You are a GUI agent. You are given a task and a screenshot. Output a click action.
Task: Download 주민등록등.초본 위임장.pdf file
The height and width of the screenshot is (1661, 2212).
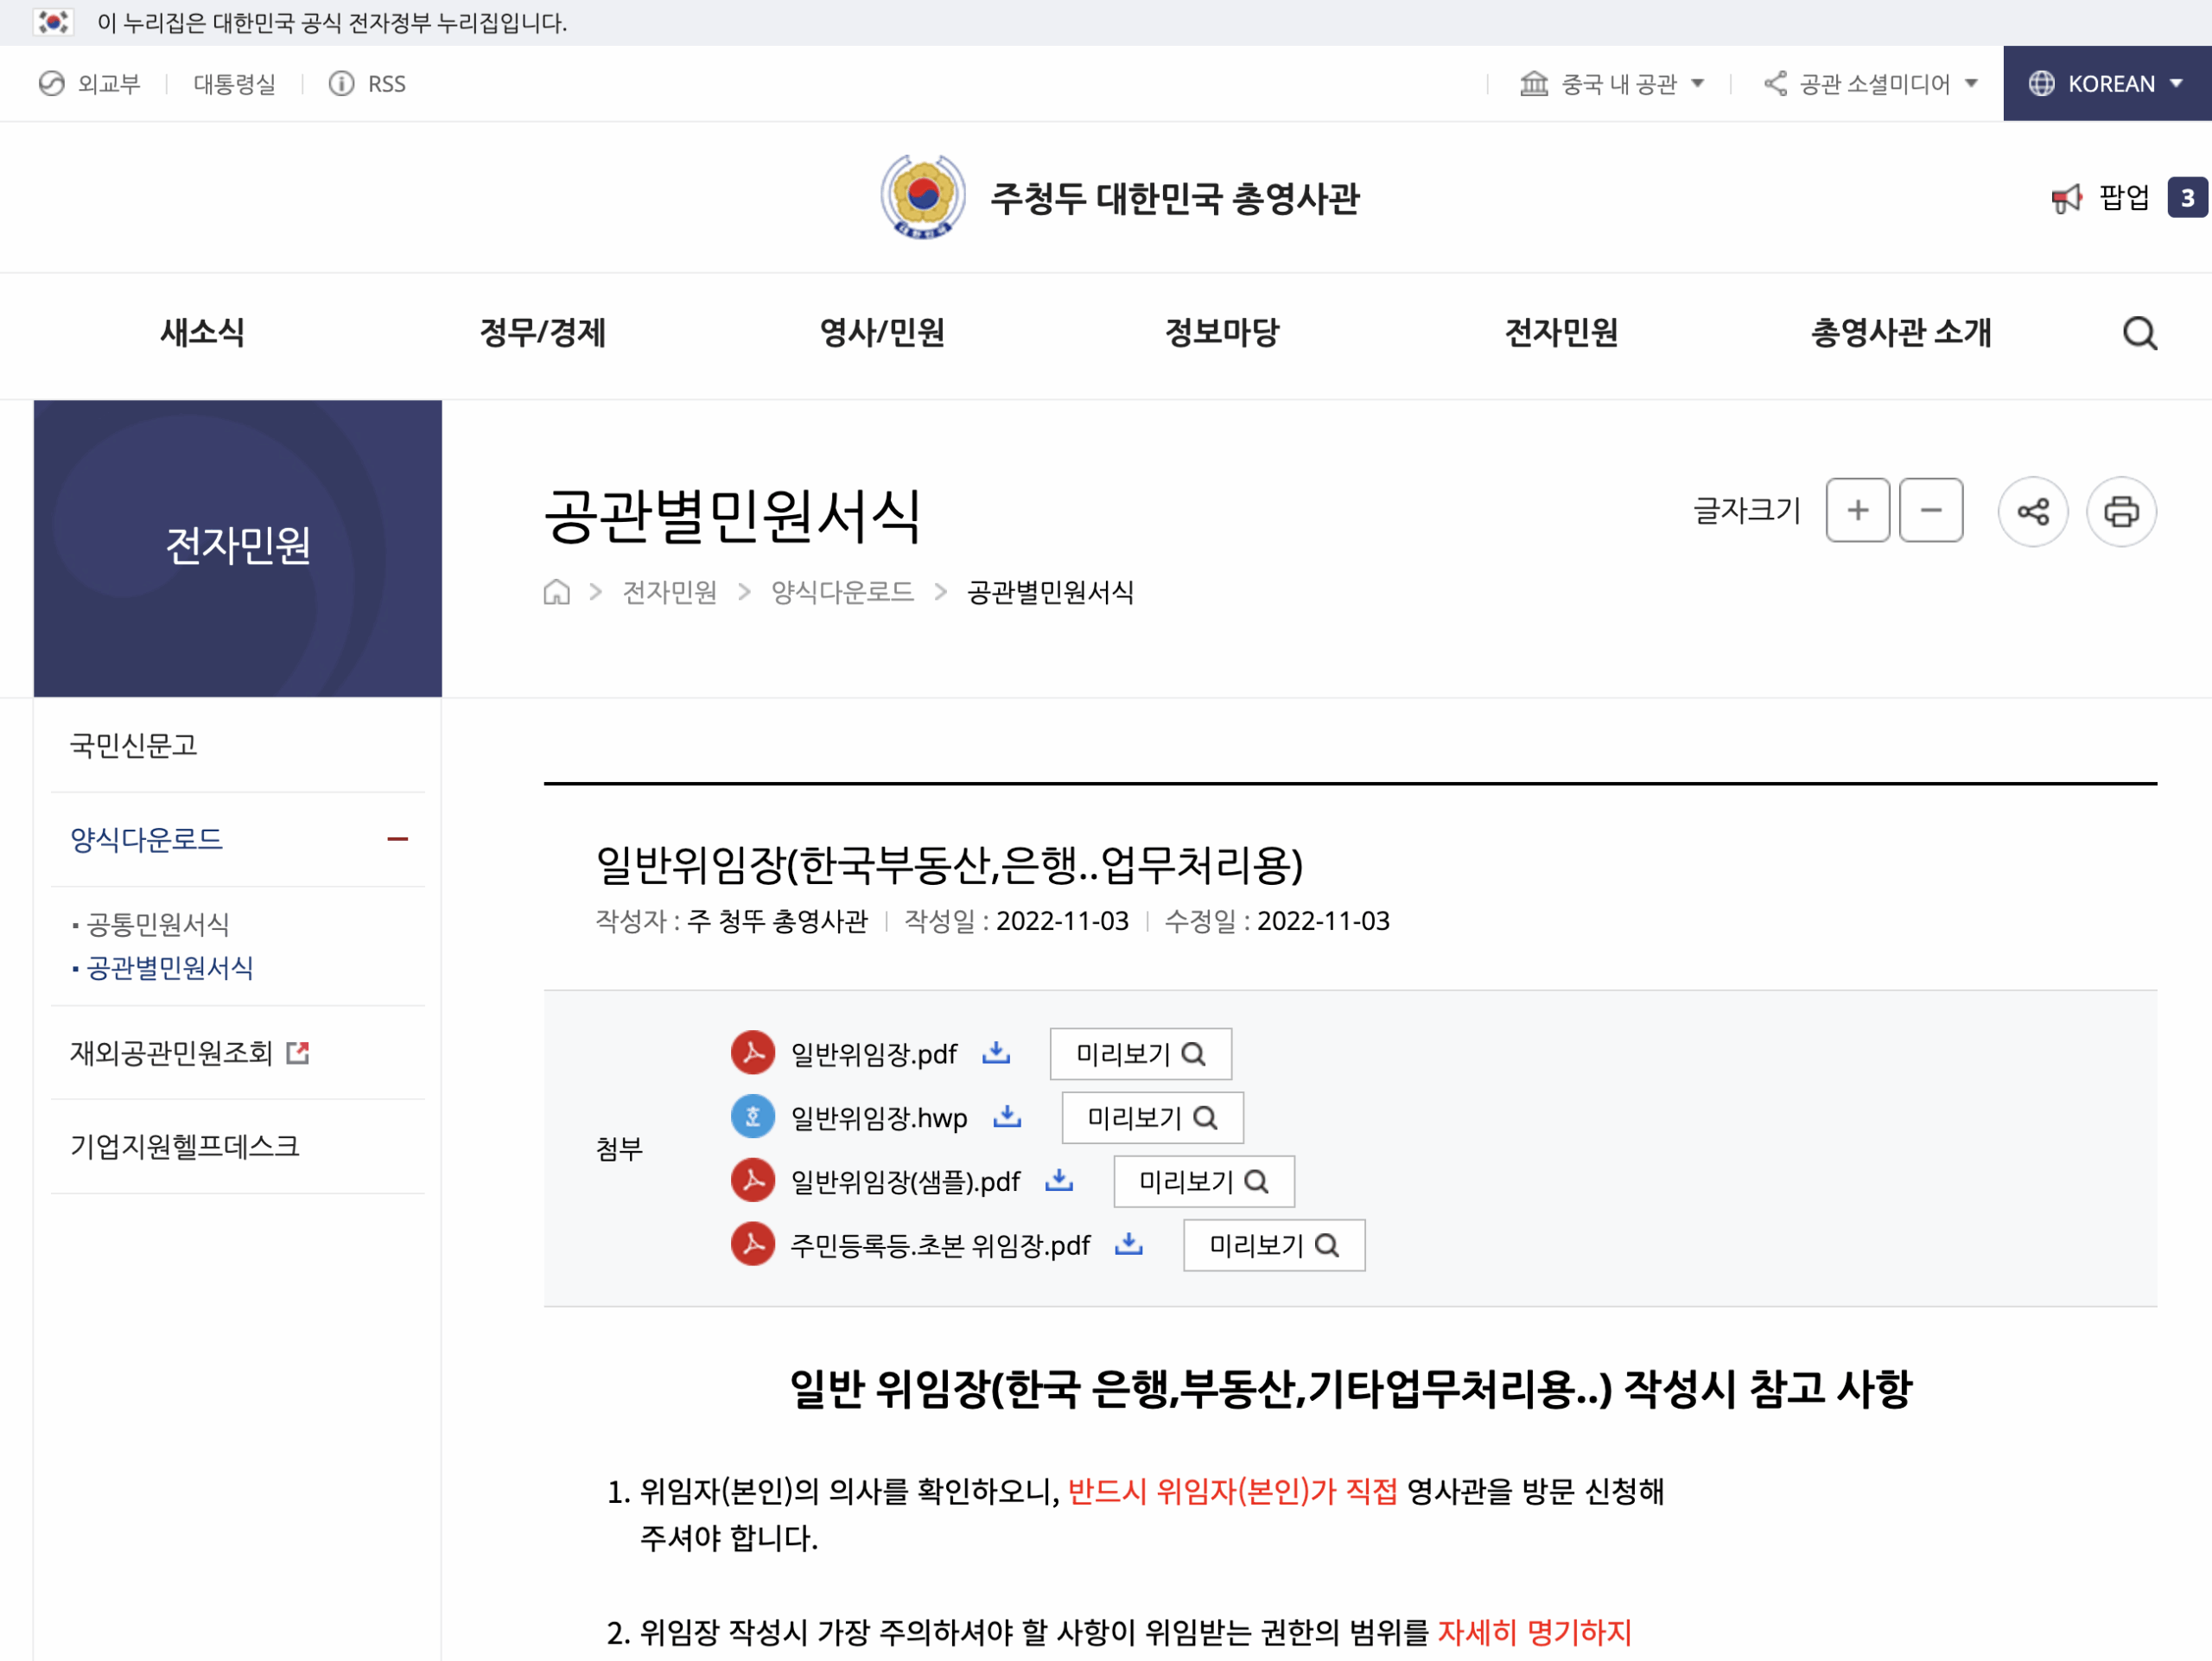click(1129, 1245)
